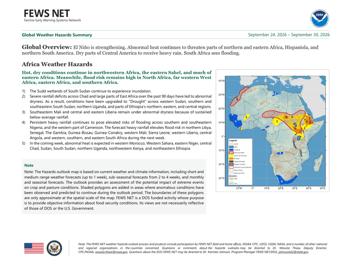
Task: Click the Drought orange legend swatch
Action: click(x=231, y=158)
